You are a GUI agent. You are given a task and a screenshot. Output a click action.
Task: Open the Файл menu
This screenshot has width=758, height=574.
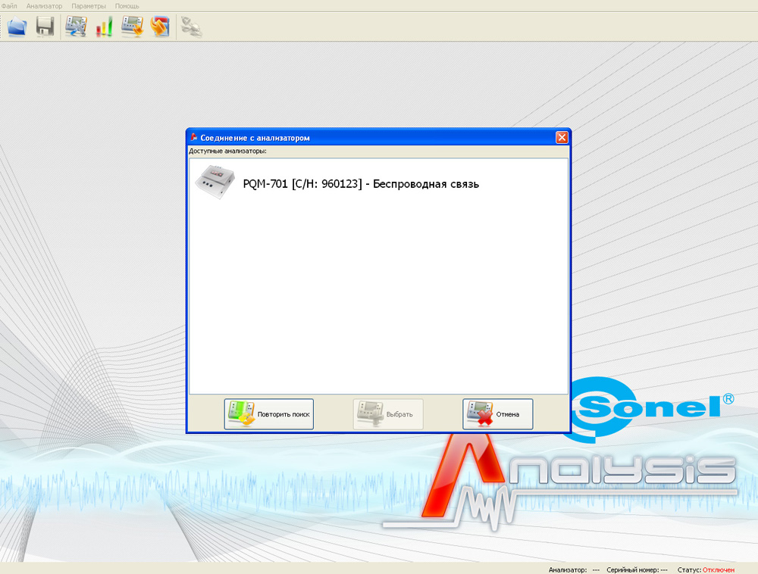tap(9, 6)
